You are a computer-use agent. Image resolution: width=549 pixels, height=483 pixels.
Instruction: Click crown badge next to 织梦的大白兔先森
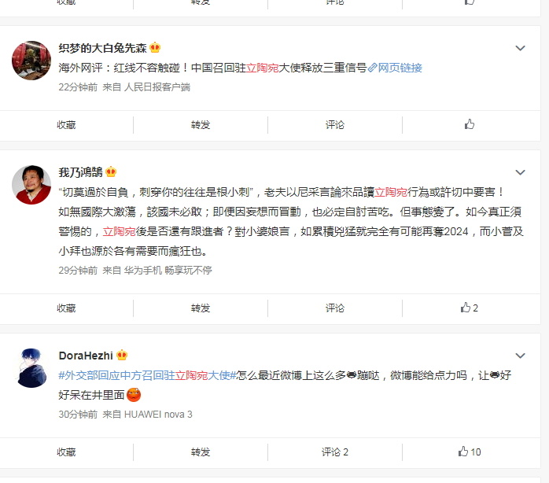click(x=155, y=47)
